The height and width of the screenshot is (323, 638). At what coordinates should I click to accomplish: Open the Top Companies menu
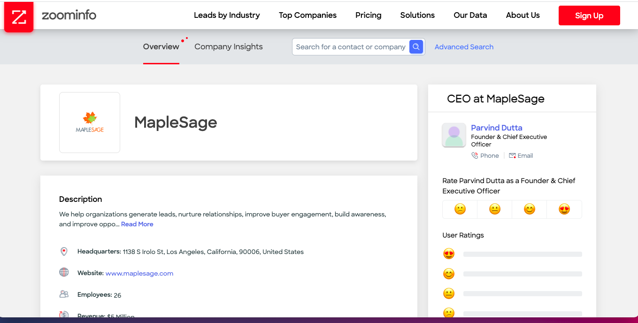(307, 15)
